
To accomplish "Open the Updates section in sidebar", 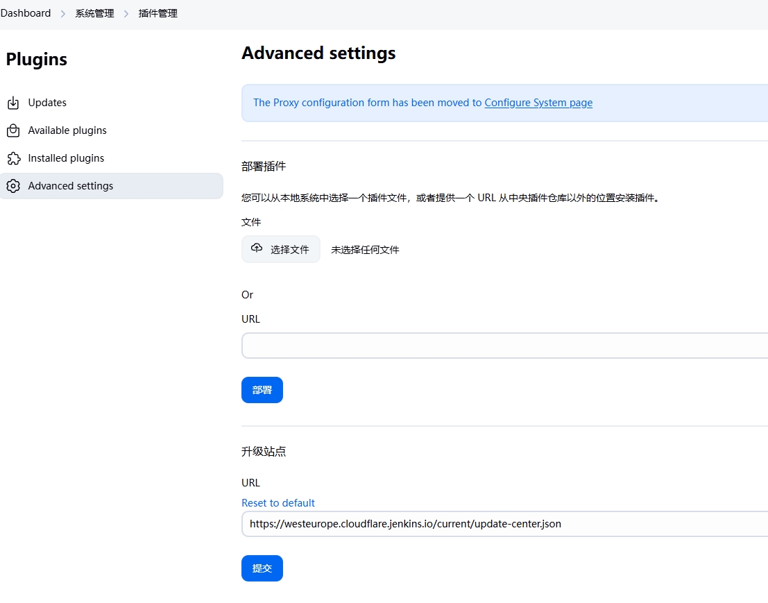I will pos(47,103).
